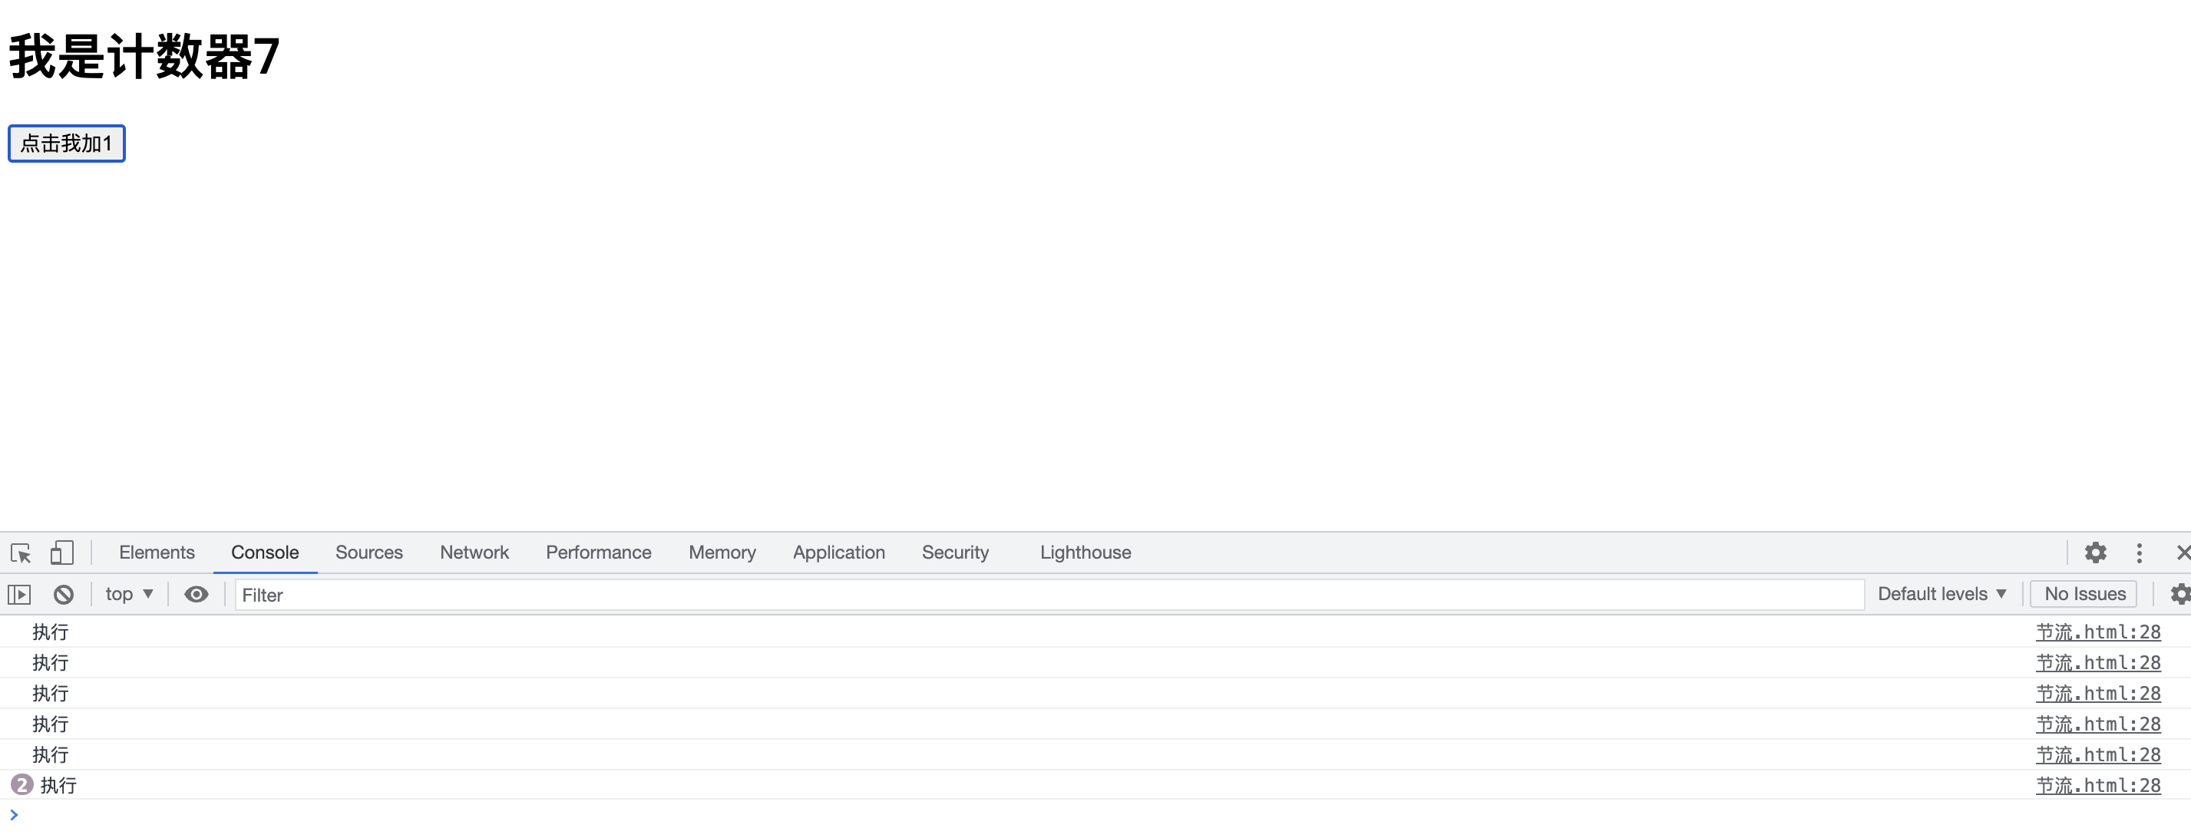Click the grouped message count badge 2
The width and height of the screenshot is (2191, 838).
coord(21,784)
